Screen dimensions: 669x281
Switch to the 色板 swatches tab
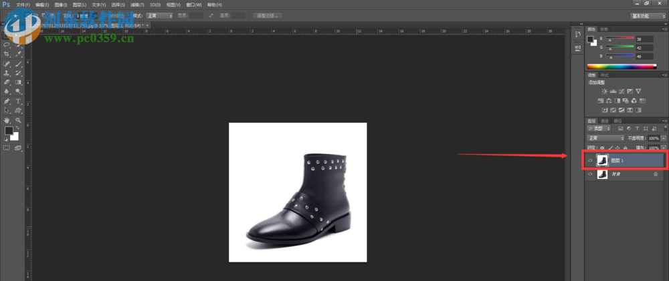click(604, 29)
